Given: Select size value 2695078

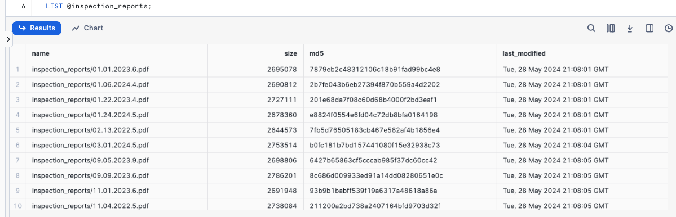Looking at the screenshot, I should tap(255, 69).
